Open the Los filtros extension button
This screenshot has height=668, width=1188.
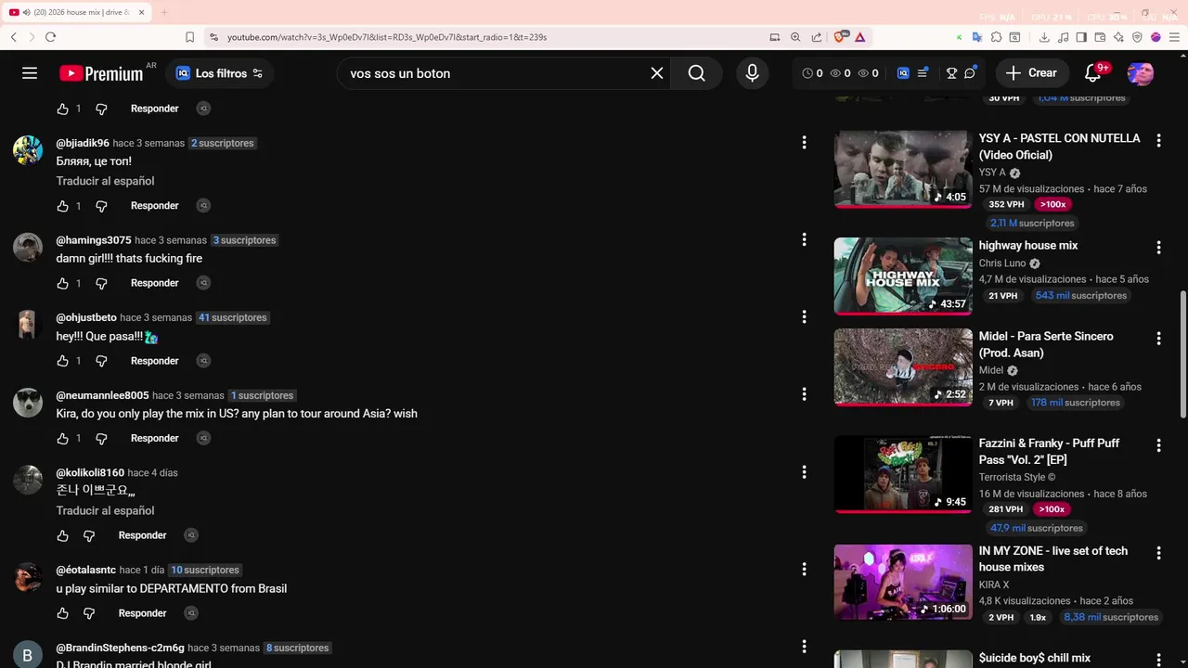220,73
